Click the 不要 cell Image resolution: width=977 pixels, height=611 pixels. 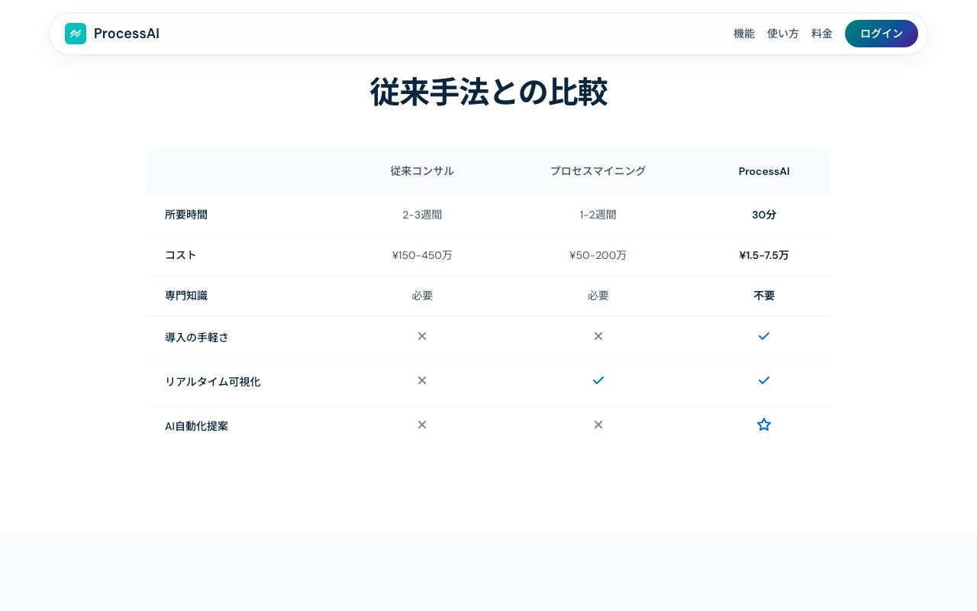pyautogui.click(x=764, y=296)
